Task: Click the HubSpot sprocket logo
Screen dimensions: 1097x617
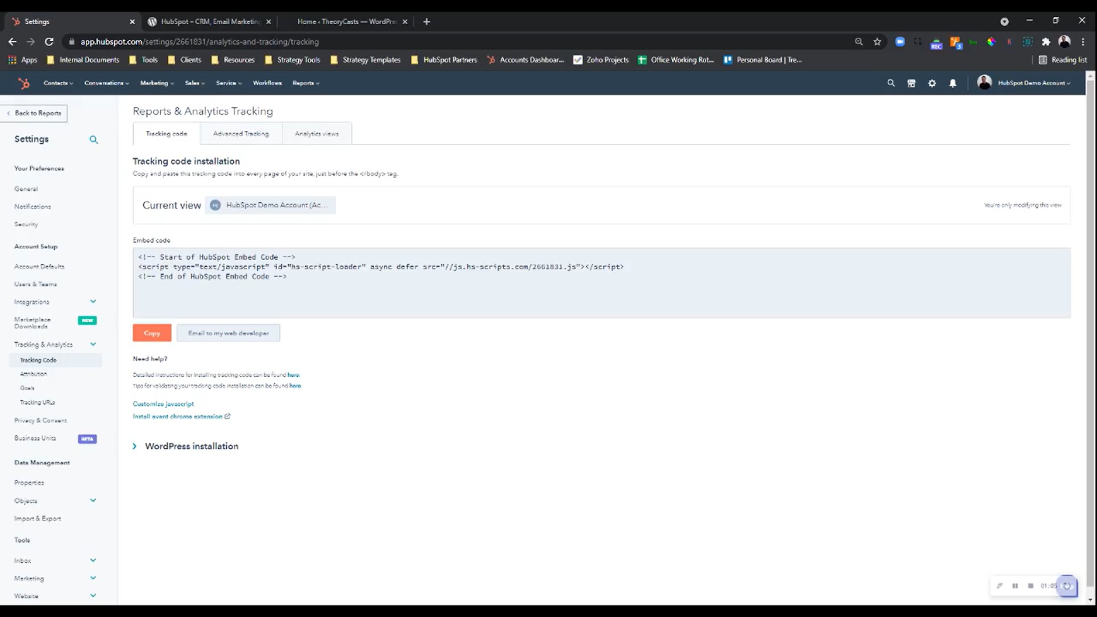Action: pyautogui.click(x=24, y=83)
